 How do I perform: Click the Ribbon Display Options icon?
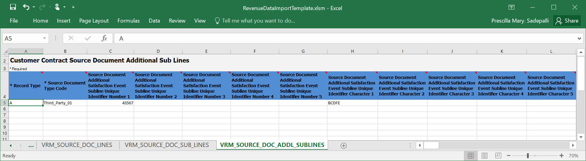(x=511, y=7)
